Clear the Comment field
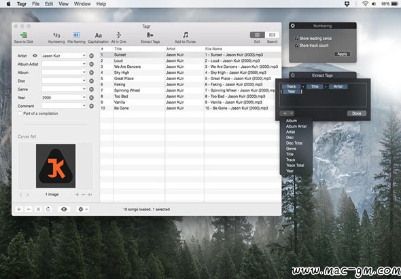Screen dimensions: 401x279 pos(91,106)
